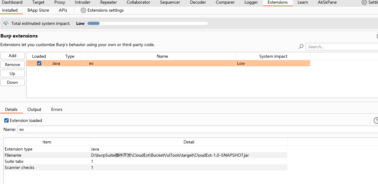
Task: Open Burp Settings gear in top bar
Action: 363,2
